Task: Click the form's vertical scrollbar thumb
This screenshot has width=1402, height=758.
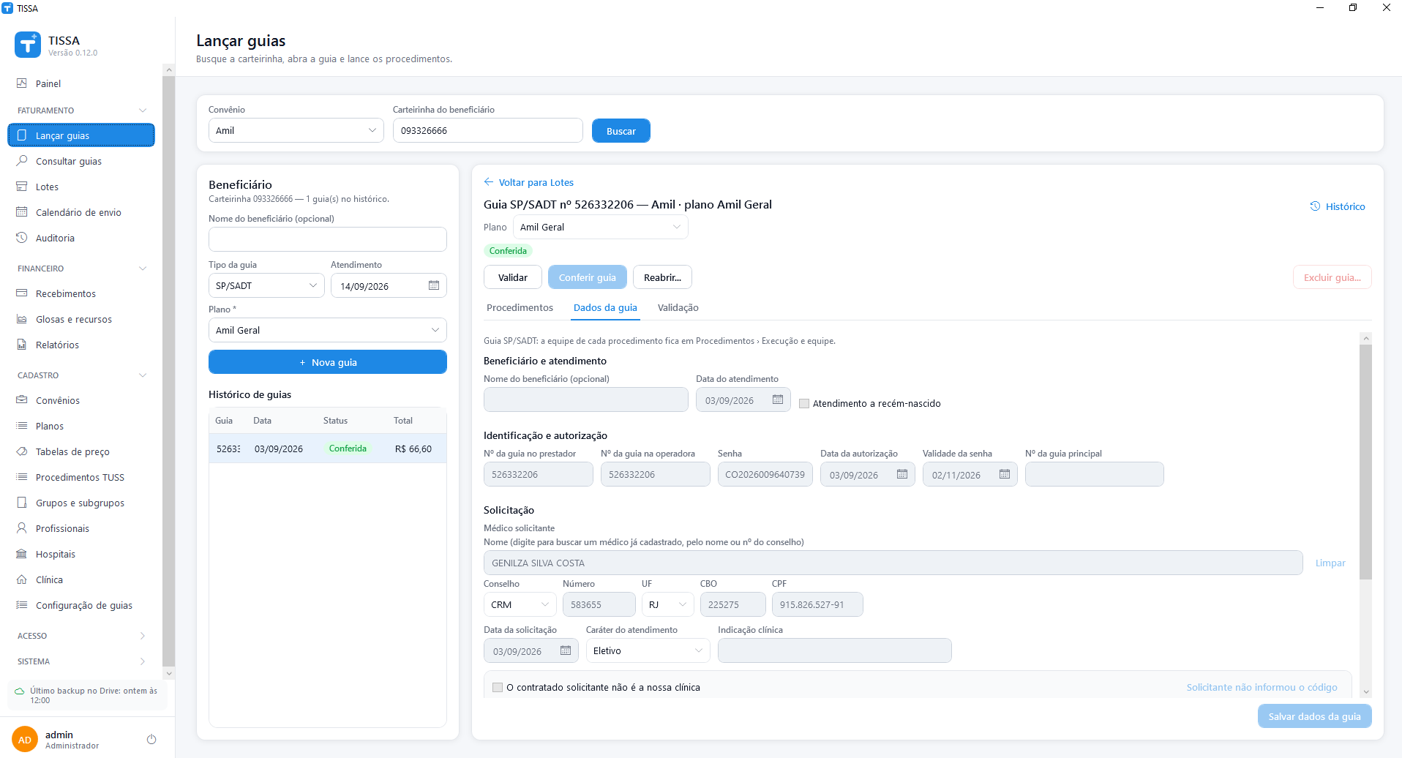Action: 1365,461
